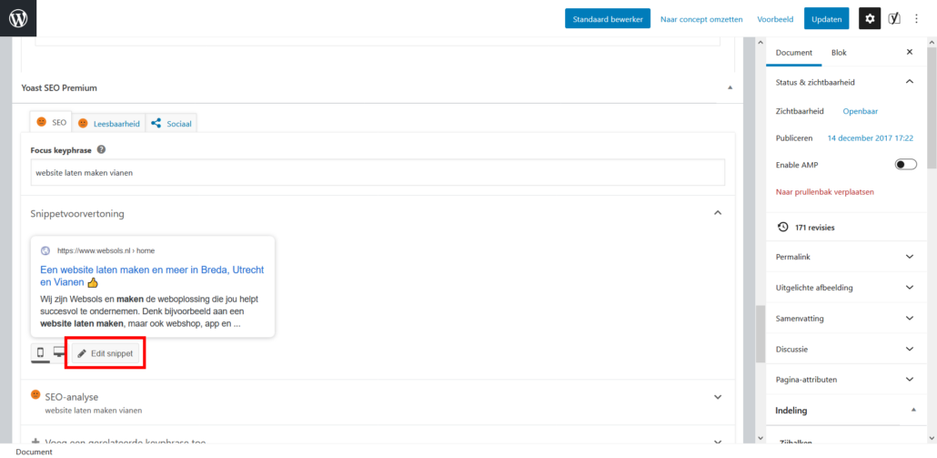Image resolution: width=937 pixels, height=458 pixels.
Task: Click the Updaten button
Action: 826,18
